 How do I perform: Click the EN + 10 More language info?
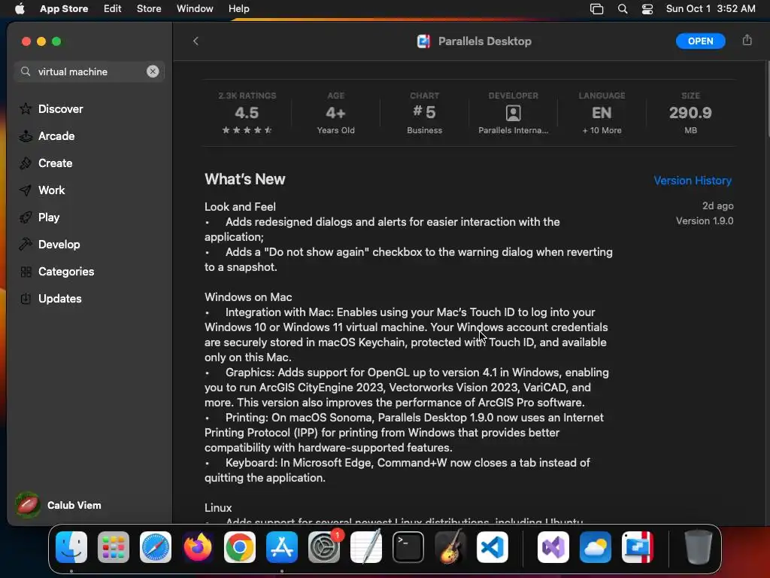point(602,113)
